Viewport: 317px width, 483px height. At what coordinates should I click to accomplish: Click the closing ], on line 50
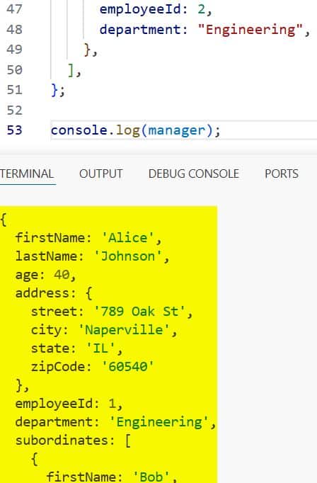point(74,71)
